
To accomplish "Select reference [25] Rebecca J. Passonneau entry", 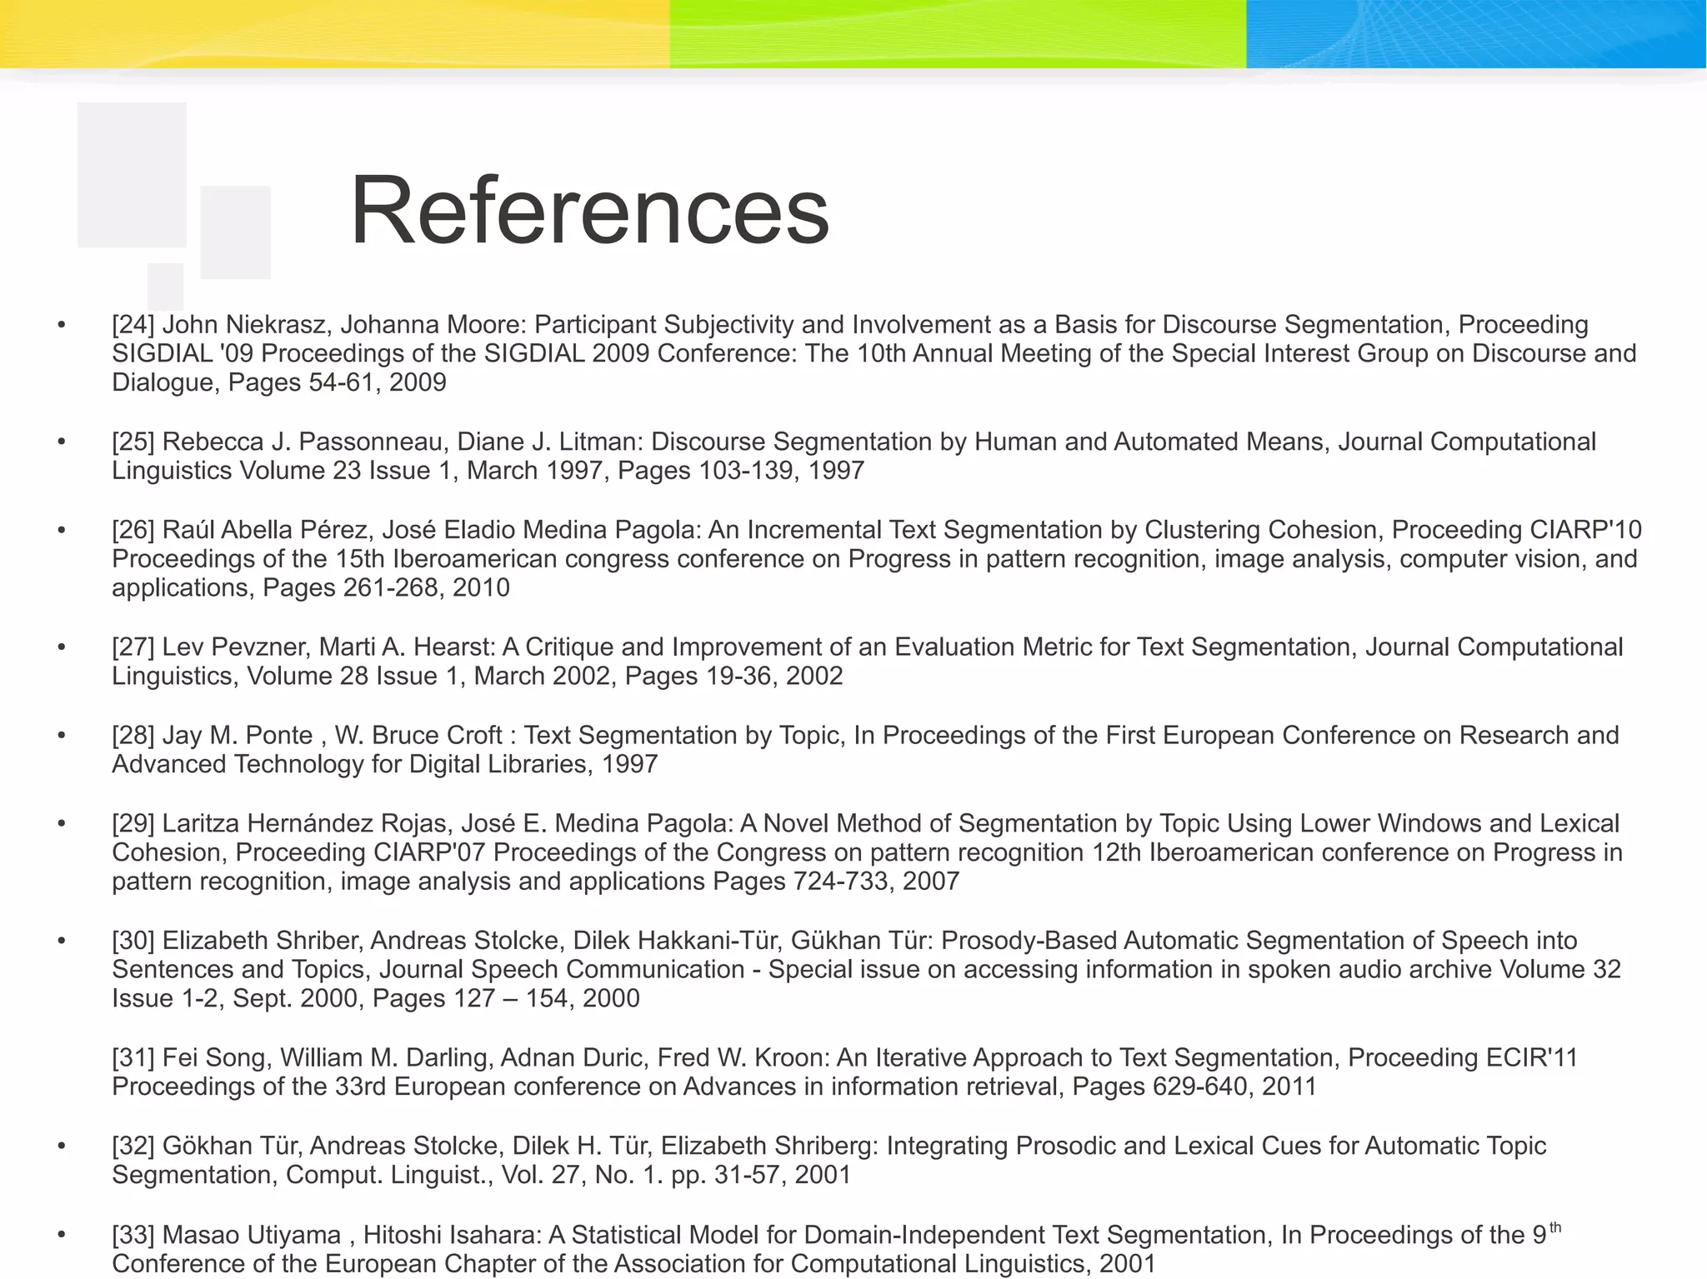I will click(854, 456).
